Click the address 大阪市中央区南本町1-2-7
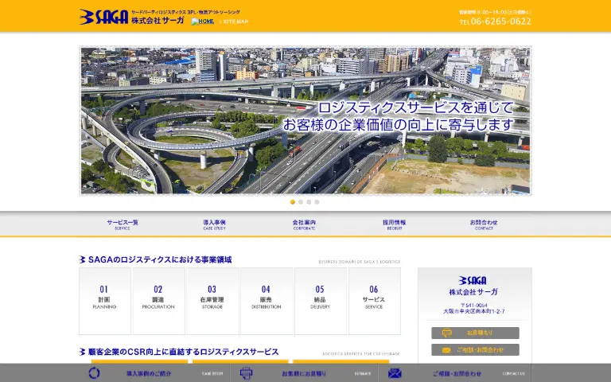611x382 pixels. click(x=474, y=311)
